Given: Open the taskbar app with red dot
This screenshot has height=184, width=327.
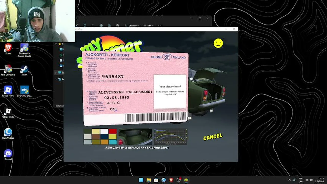Looking at the screenshot, I should tap(179, 180).
